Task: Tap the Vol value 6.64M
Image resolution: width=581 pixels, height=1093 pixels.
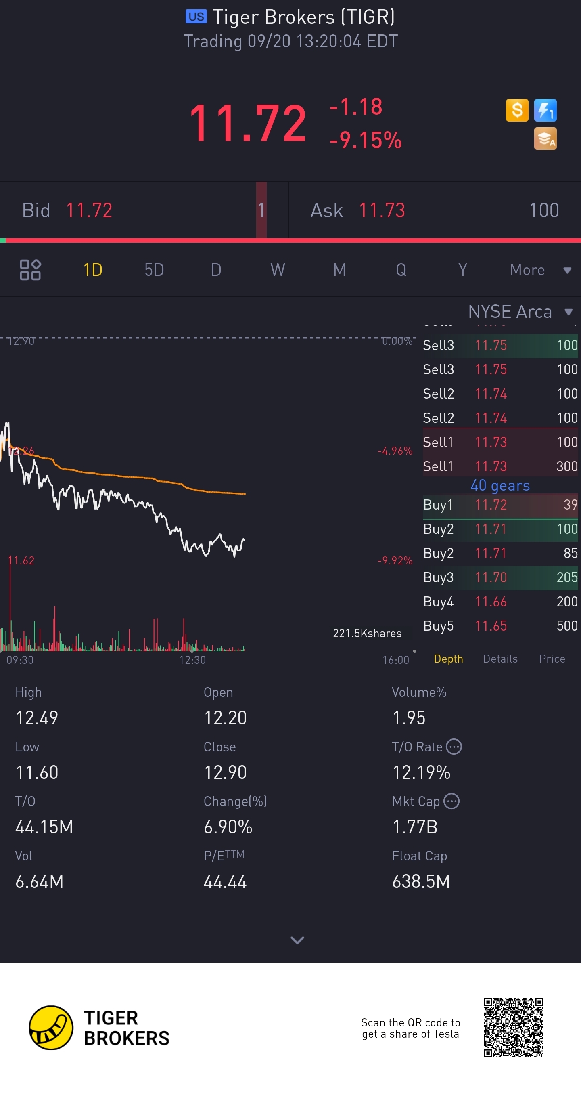Action: [40, 882]
